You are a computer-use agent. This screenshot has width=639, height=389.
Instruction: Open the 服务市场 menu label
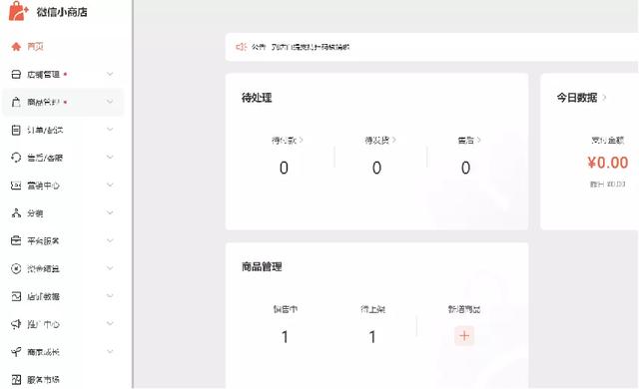click(x=43, y=380)
